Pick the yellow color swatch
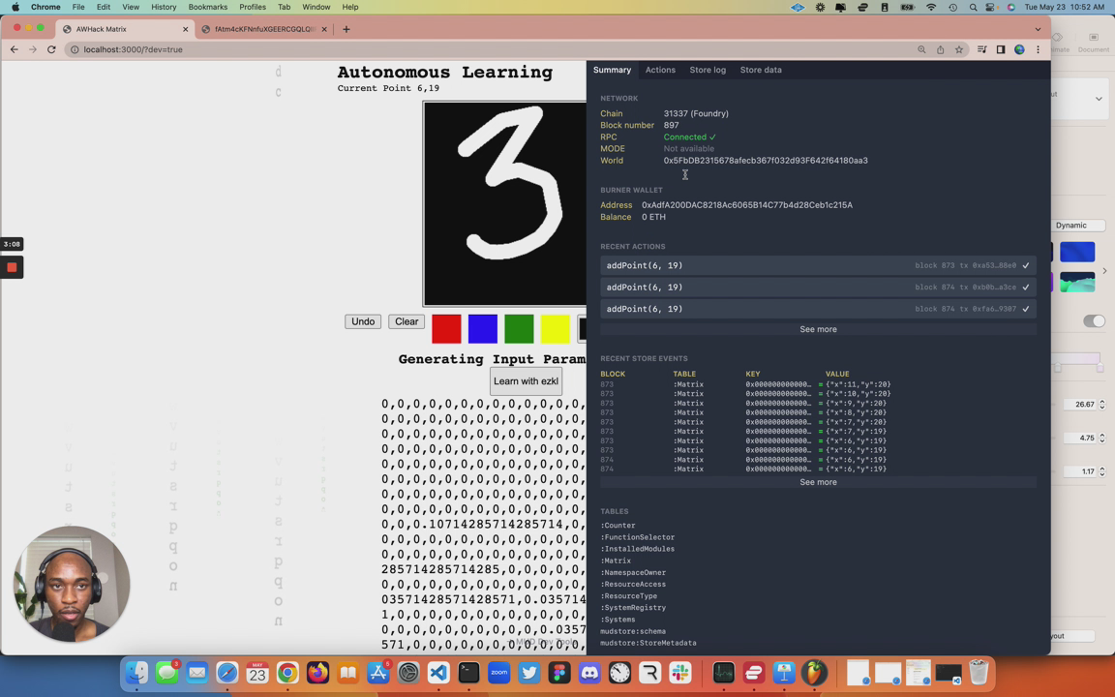The width and height of the screenshot is (1115, 697). [556, 329]
